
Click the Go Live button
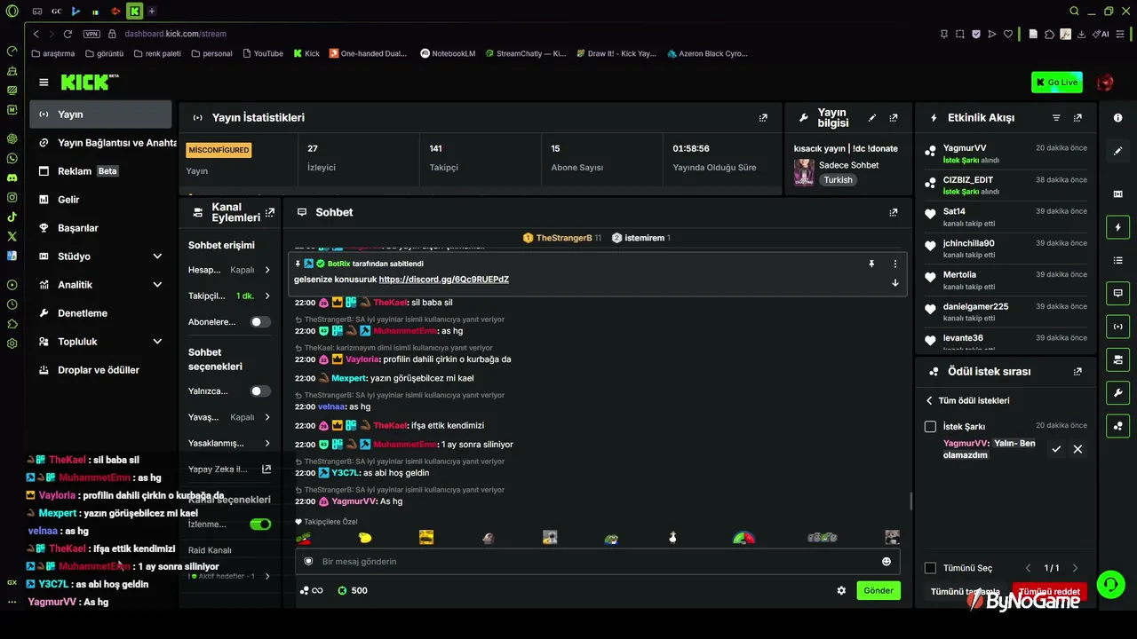1057,83
